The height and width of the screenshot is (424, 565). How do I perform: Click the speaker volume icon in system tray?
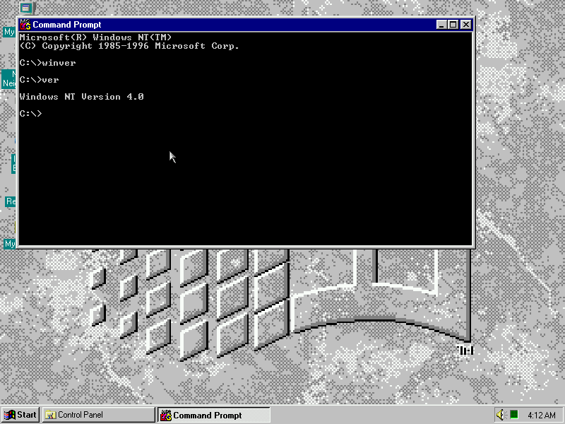501,415
